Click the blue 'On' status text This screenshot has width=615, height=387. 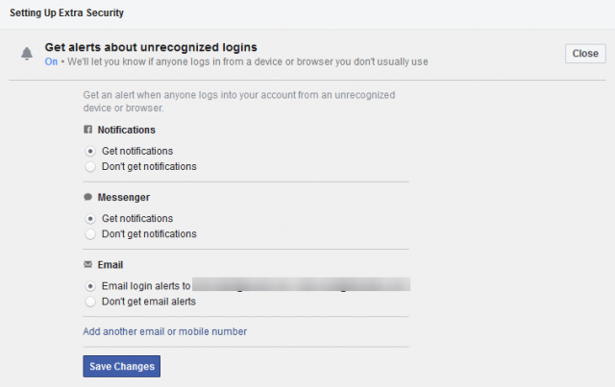click(x=51, y=61)
